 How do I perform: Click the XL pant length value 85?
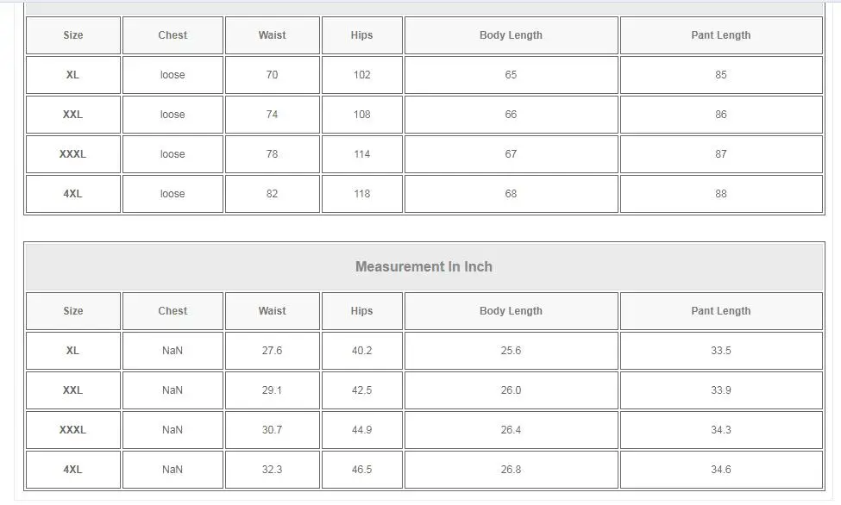721,75
